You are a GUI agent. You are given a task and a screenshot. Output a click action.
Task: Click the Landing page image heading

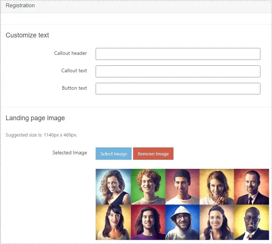pos(35,118)
